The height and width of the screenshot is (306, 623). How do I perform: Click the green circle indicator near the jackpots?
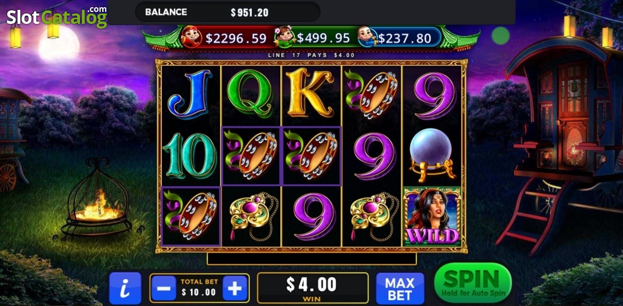tap(501, 35)
